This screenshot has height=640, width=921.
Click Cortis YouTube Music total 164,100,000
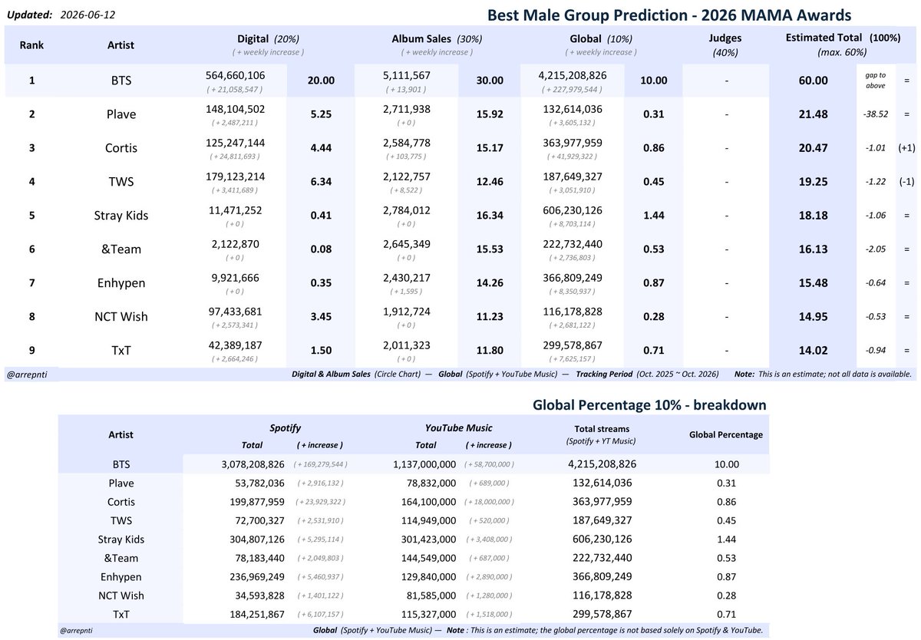click(428, 502)
